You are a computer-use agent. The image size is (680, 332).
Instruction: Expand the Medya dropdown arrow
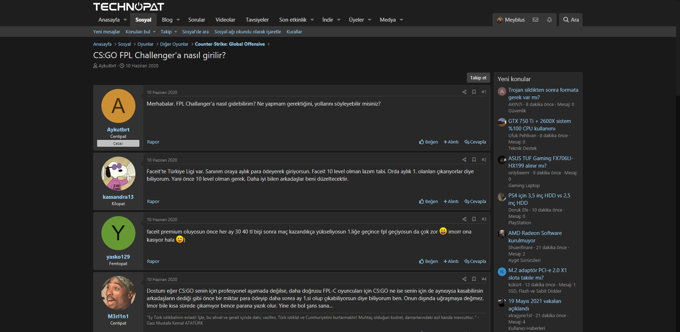coord(402,20)
